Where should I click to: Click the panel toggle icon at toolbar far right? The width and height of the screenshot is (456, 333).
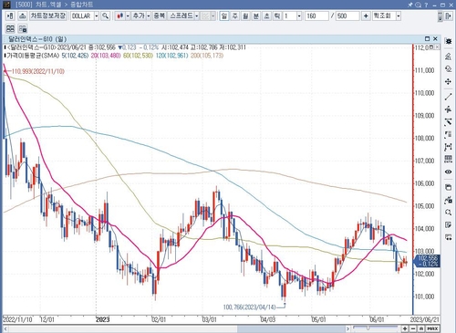448,16
